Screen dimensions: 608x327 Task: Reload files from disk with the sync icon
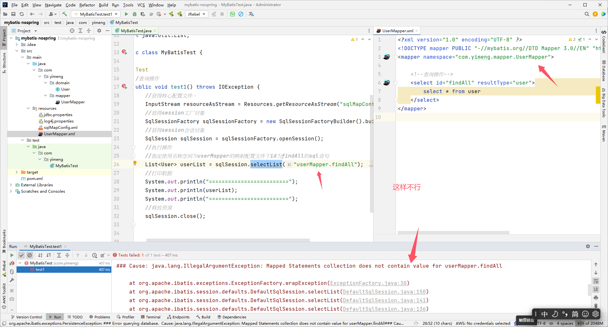click(22, 14)
